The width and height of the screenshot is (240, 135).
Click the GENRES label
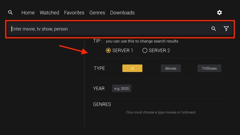(102, 104)
